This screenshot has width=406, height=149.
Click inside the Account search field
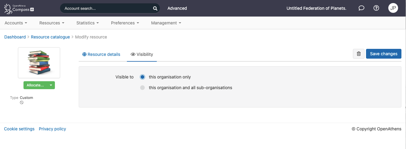tap(107, 9)
